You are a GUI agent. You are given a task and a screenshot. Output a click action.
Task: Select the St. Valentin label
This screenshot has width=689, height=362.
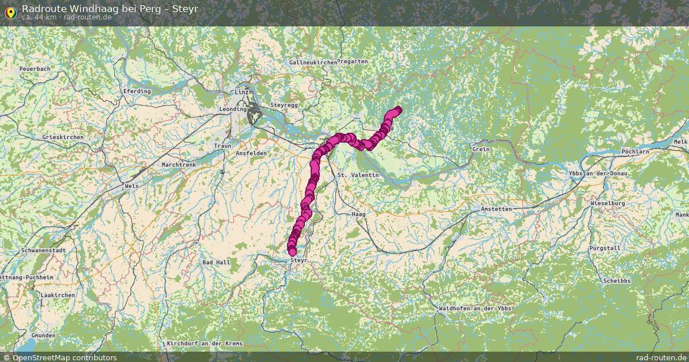(358, 175)
